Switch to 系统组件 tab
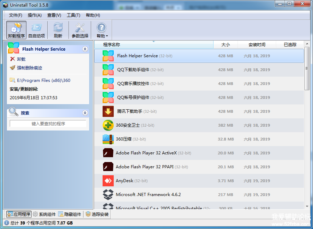The height and width of the screenshot is (229, 313). pyautogui.click(x=44, y=214)
